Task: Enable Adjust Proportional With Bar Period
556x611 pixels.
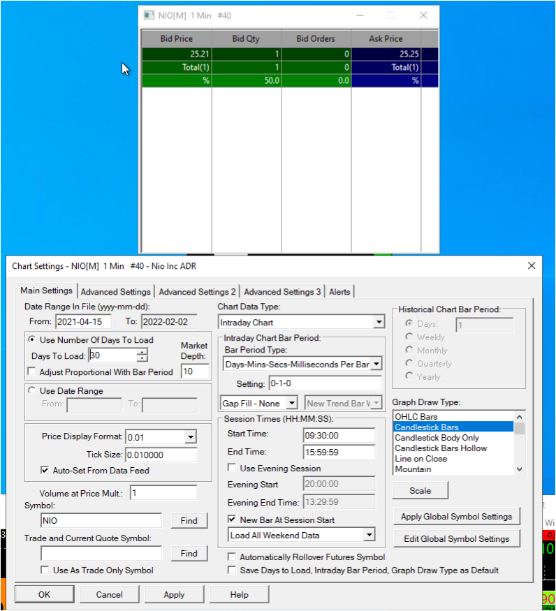Action: point(32,371)
